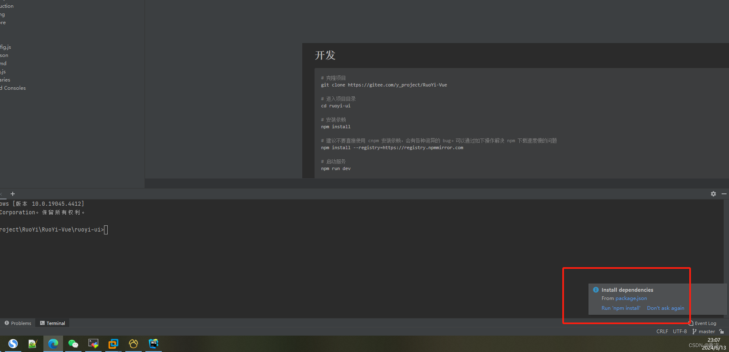Image resolution: width=729 pixels, height=352 pixels.
Task: Click the Install dependencies notification title
Action: pyautogui.click(x=627, y=290)
